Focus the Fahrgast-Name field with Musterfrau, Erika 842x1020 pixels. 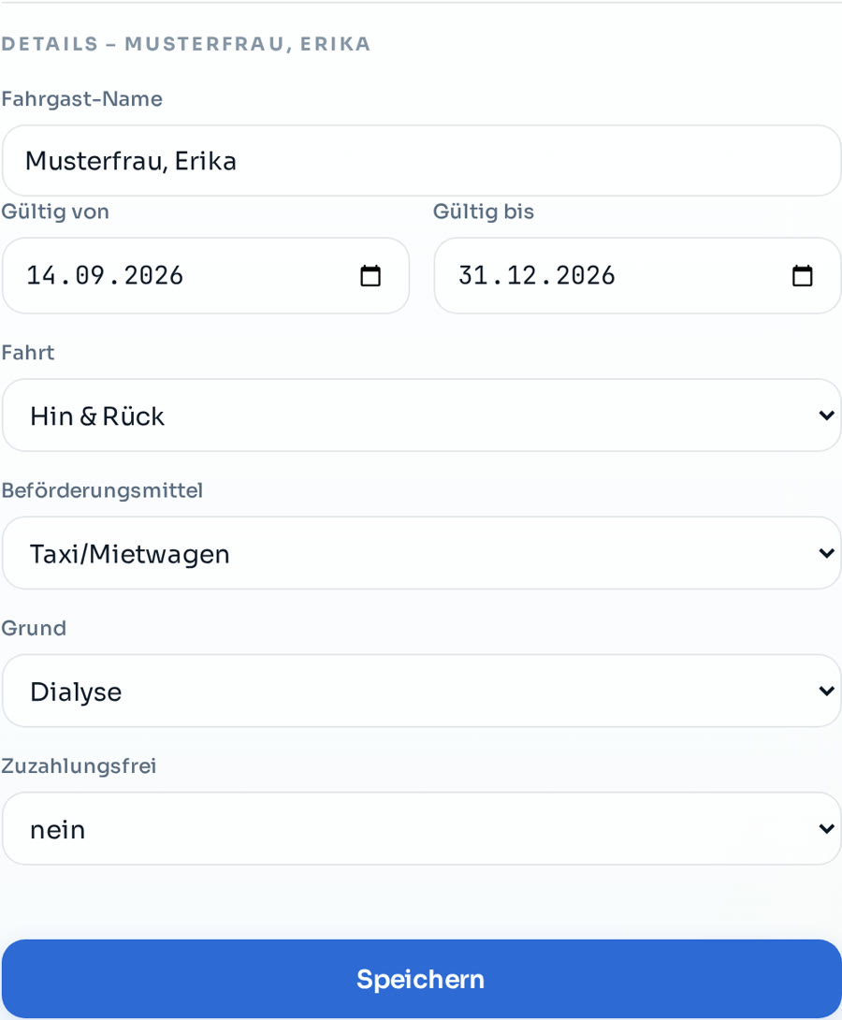coord(421,161)
